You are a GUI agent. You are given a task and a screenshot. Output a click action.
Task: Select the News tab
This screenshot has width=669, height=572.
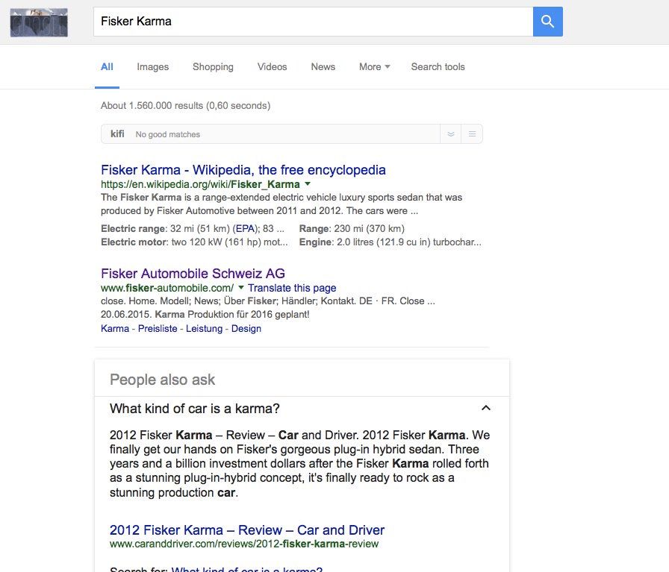coord(323,66)
